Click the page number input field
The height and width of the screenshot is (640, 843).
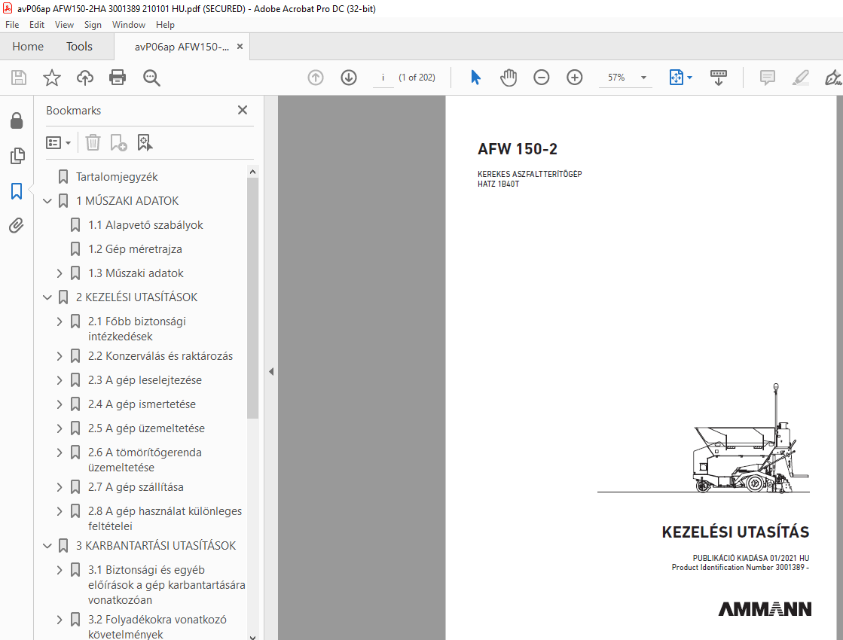(x=383, y=78)
